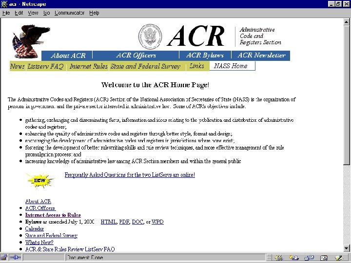Open ACR & State Rules Review ListServ FAQ link
Image resolution: width=351 pixels, height=263 pixels.
(x=70, y=249)
